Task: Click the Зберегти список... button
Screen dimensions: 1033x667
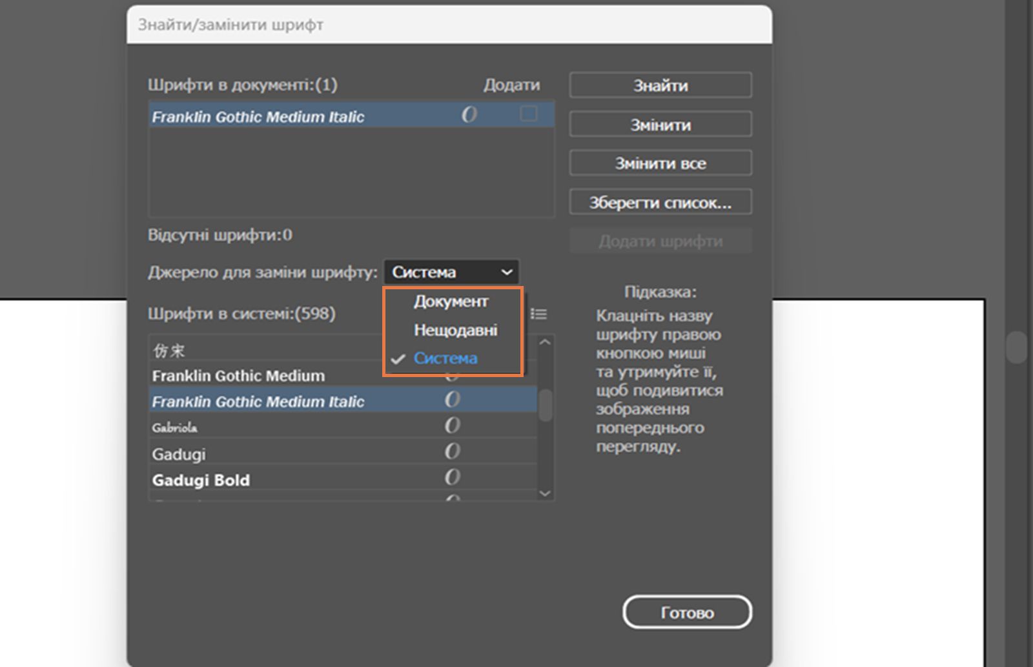Action: tap(660, 202)
